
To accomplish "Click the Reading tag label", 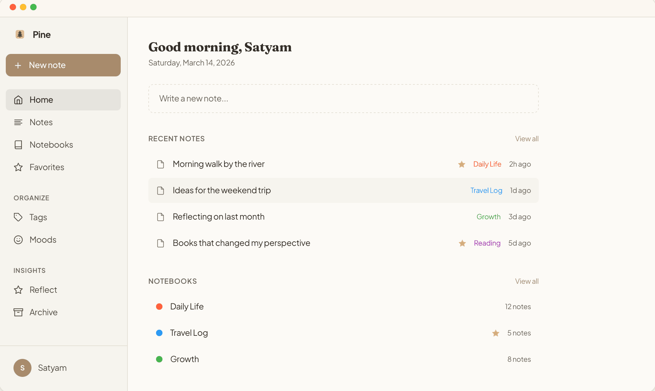I will [487, 243].
